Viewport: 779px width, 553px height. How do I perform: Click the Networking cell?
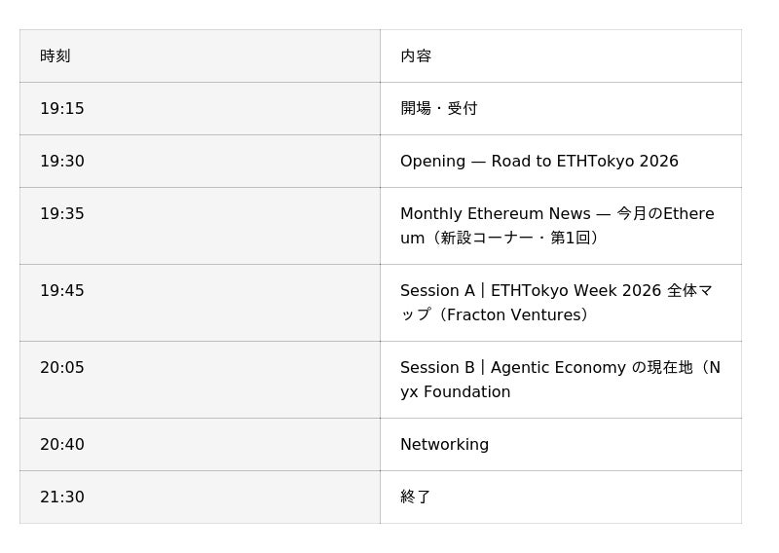pyautogui.click(x=561, y=445)
